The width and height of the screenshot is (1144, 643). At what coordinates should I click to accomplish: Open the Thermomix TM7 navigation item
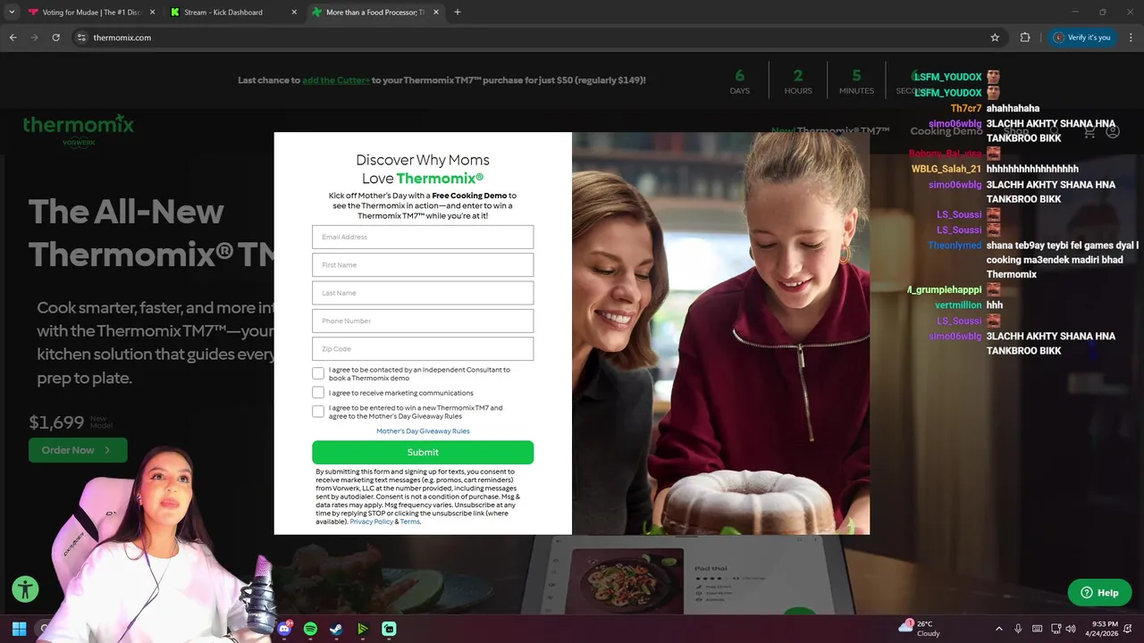point(830,131)
